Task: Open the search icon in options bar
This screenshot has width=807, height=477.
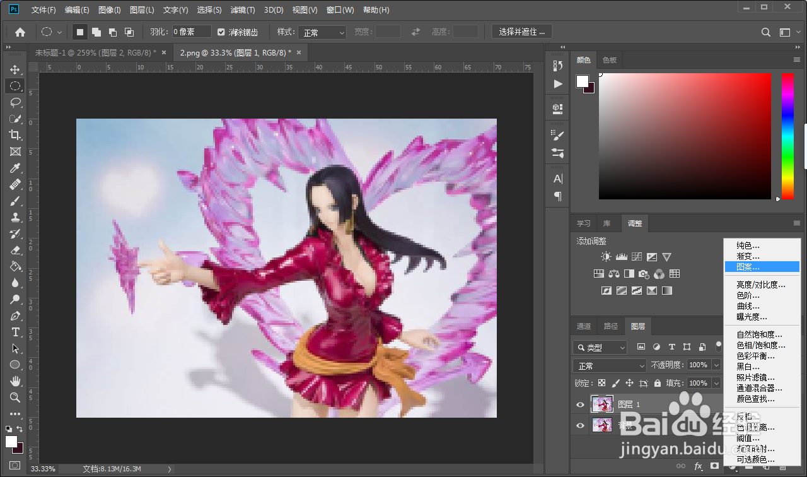Action: coord(766,32)
